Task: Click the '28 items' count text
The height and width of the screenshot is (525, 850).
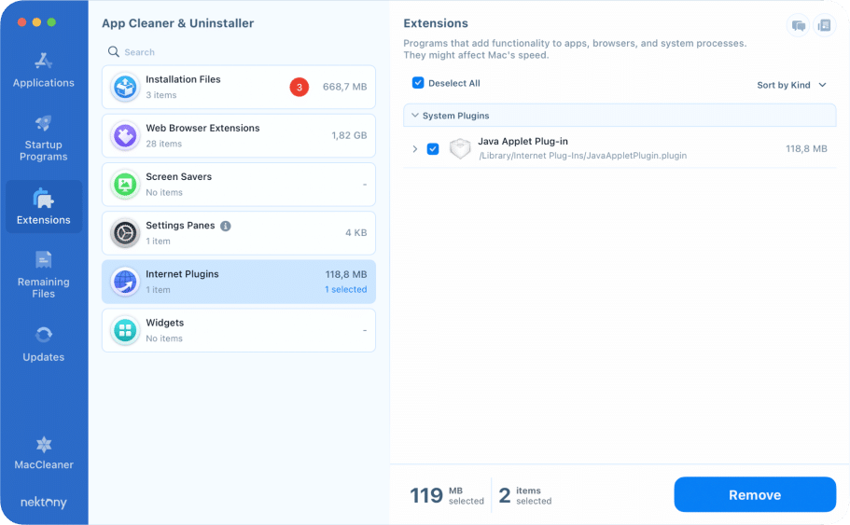Action: tap(163, 144)
